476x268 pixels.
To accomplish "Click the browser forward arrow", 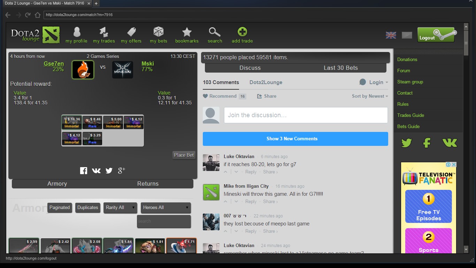I will (x=18, y=15).
